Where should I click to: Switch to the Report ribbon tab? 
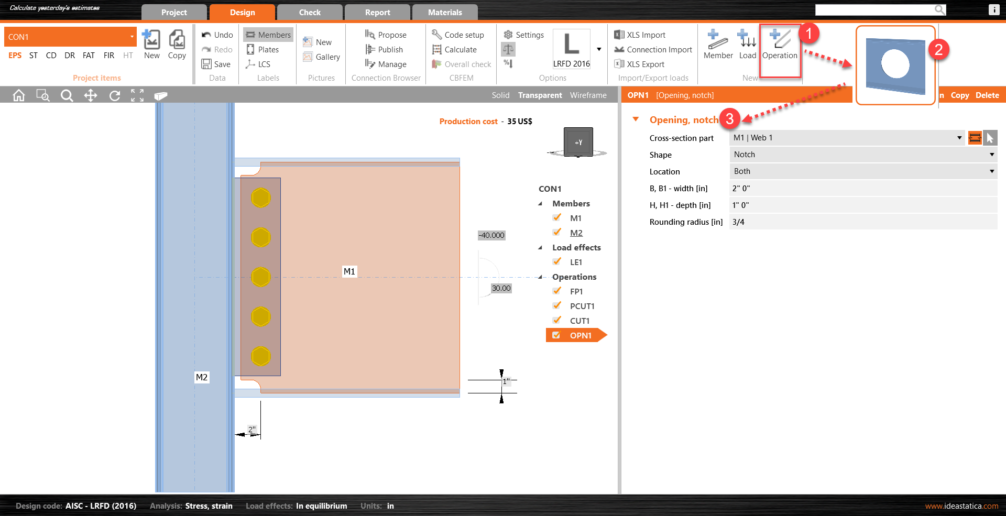click(x=377, y=12)
